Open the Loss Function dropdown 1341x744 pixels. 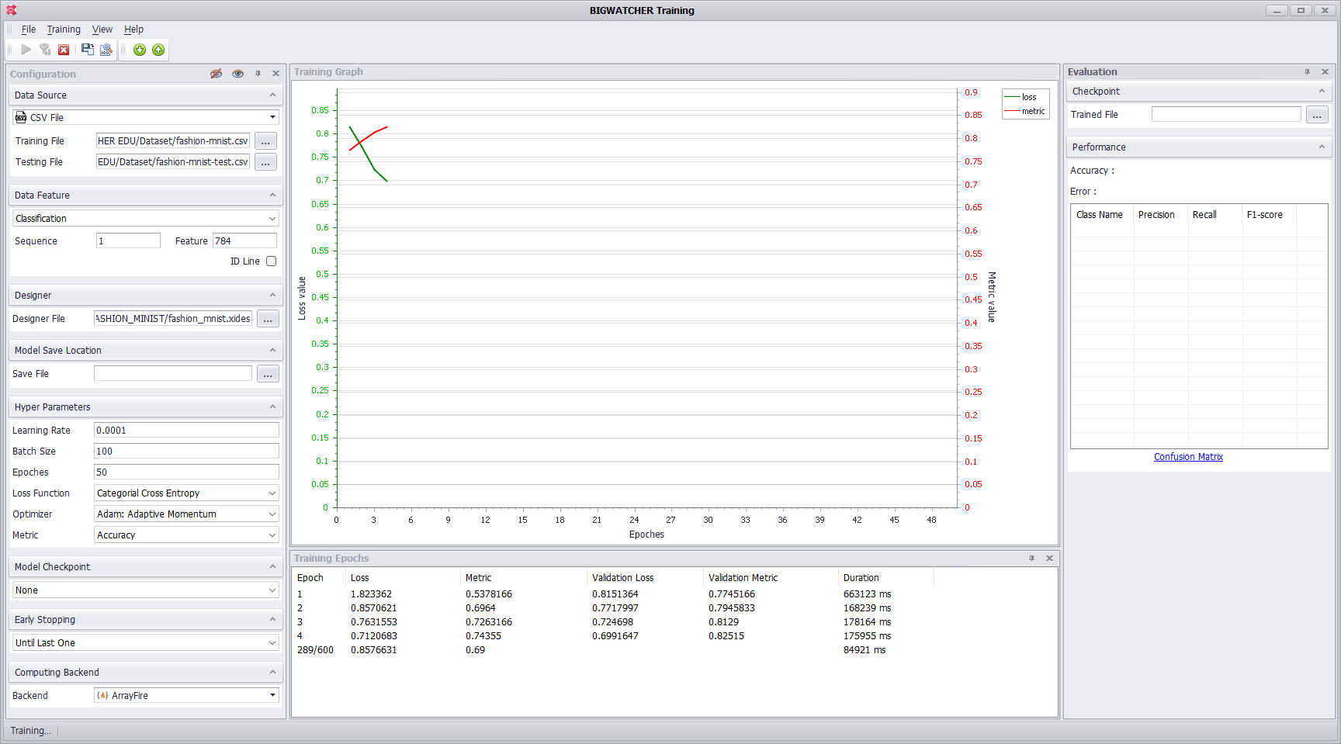click(272, 493)
